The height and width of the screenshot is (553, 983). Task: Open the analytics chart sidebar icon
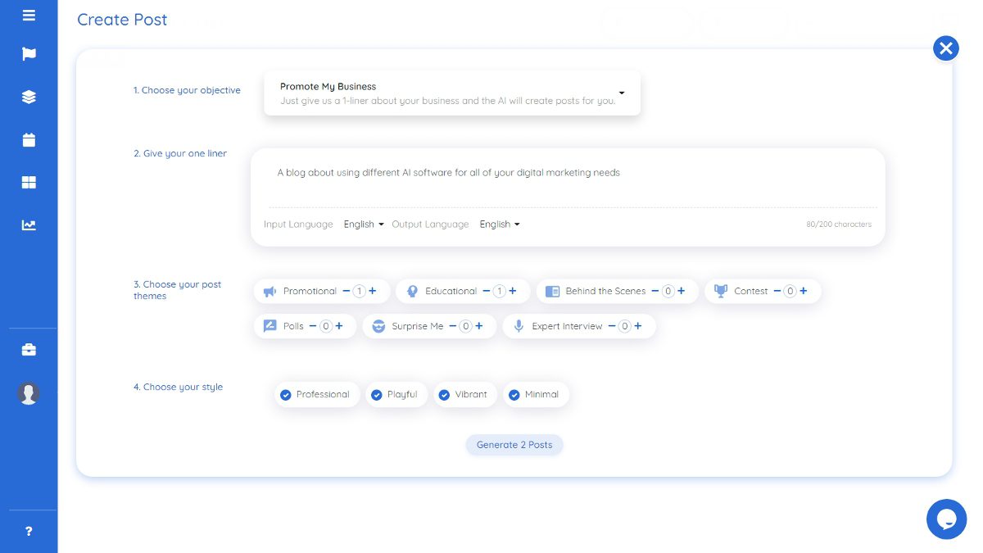(29, 224)
